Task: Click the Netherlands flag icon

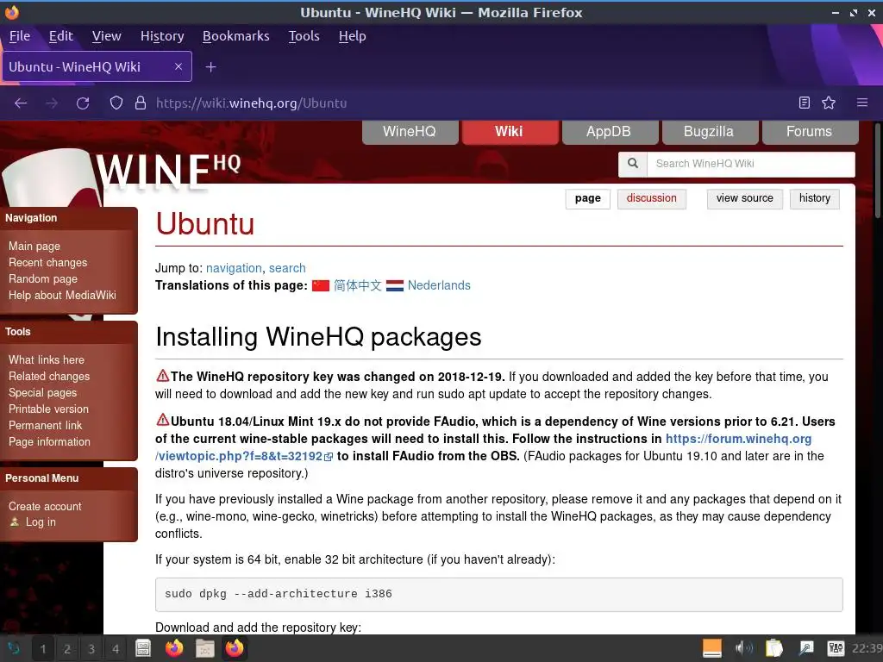Action: click(395, 285)
